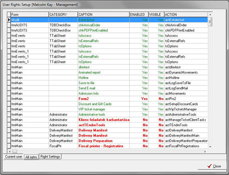The image size is (229, 175).
Task: Select the current row indicator arrow
Action: tap(9, 20)
